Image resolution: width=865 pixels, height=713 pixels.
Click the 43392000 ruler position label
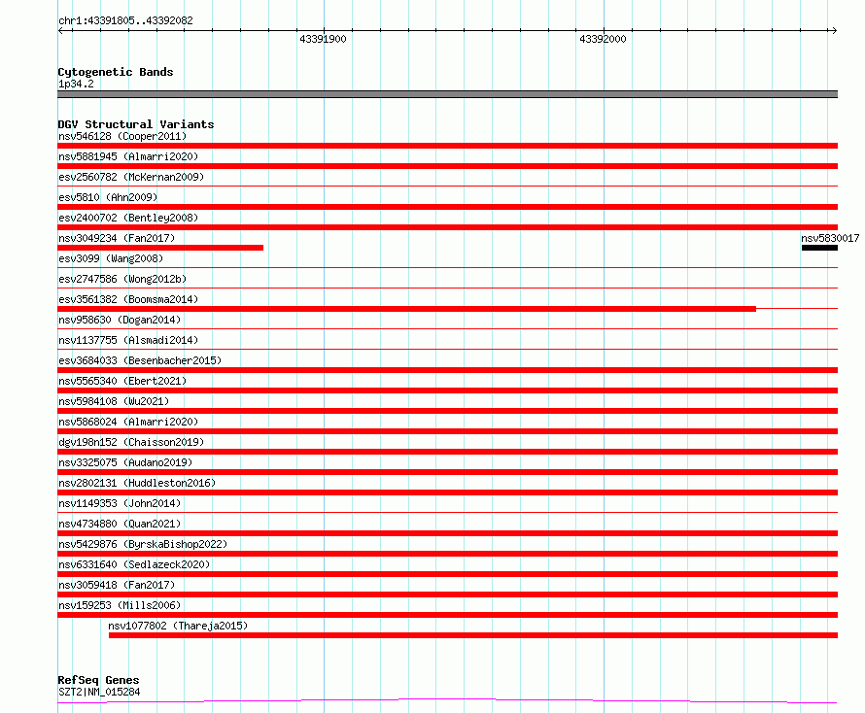pyautogui.click(x=603, y=39)
